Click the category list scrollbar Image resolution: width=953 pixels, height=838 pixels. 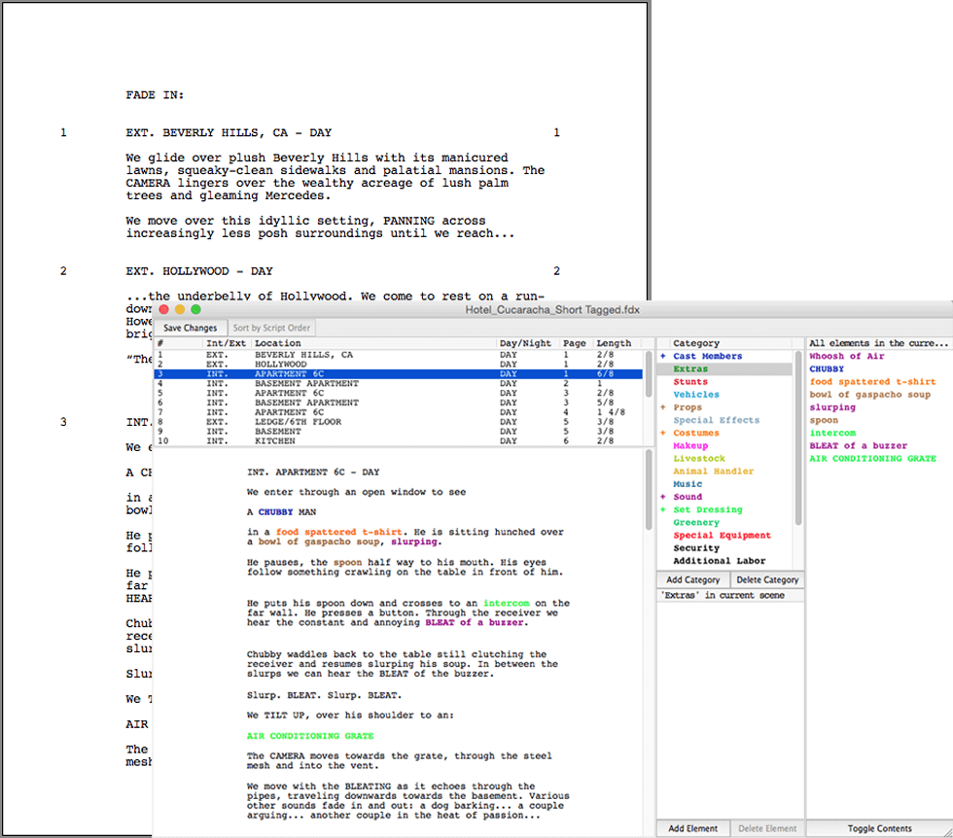pos(798,437)
